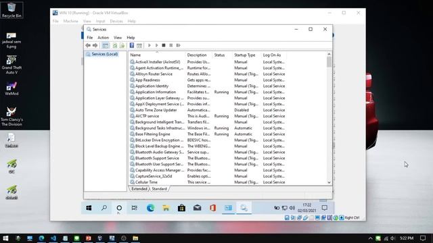Viewport: 433px width, 243px height.
Task: Click the Refresh icon in Services toolbar
Action: point(114,45)
